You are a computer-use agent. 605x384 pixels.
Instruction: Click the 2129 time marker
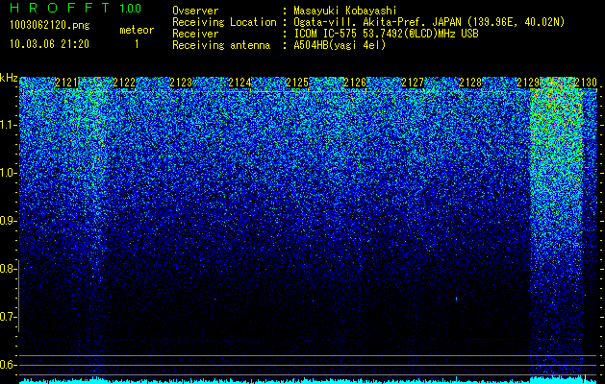(x=528, y=83)
